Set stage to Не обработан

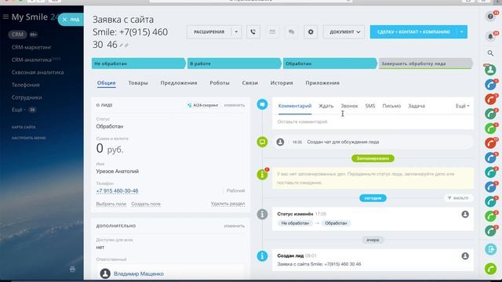138,63
